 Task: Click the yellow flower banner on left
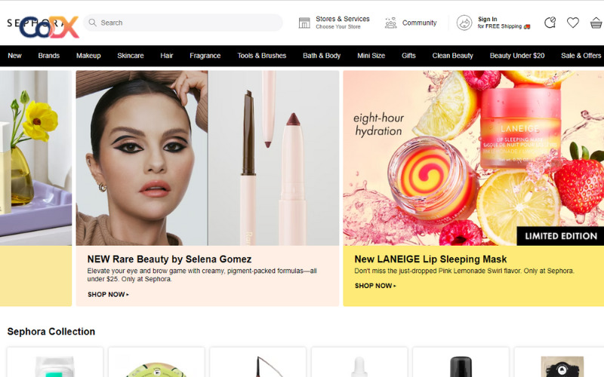pyautogui.click(x=35, y=158)
